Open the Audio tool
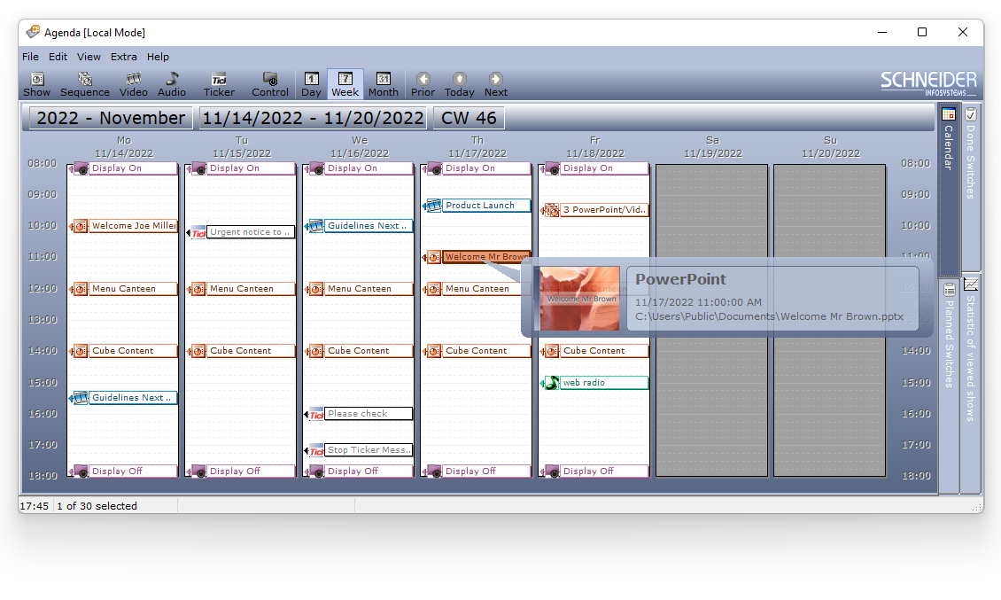 [x=172, y=84]
